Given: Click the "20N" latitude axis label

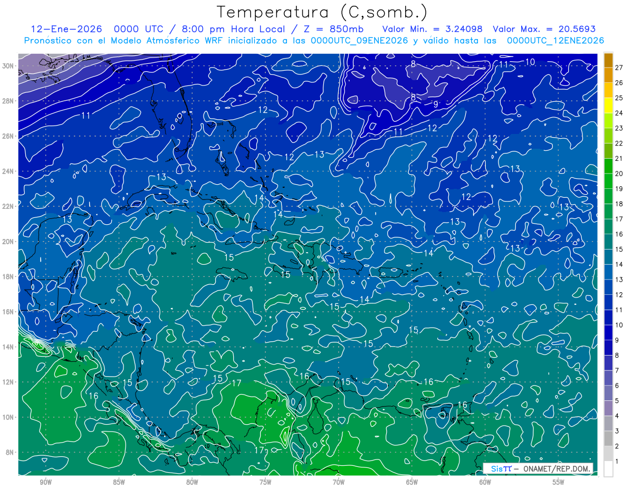Looking at the screenshot, I should [8, 242].
